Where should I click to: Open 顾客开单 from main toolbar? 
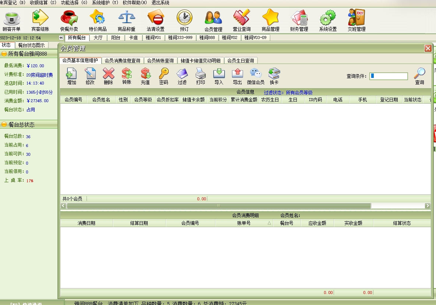pos(11,21)
